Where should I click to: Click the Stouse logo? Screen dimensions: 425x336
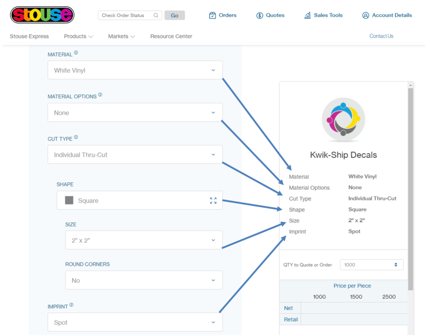coord(42,15)
